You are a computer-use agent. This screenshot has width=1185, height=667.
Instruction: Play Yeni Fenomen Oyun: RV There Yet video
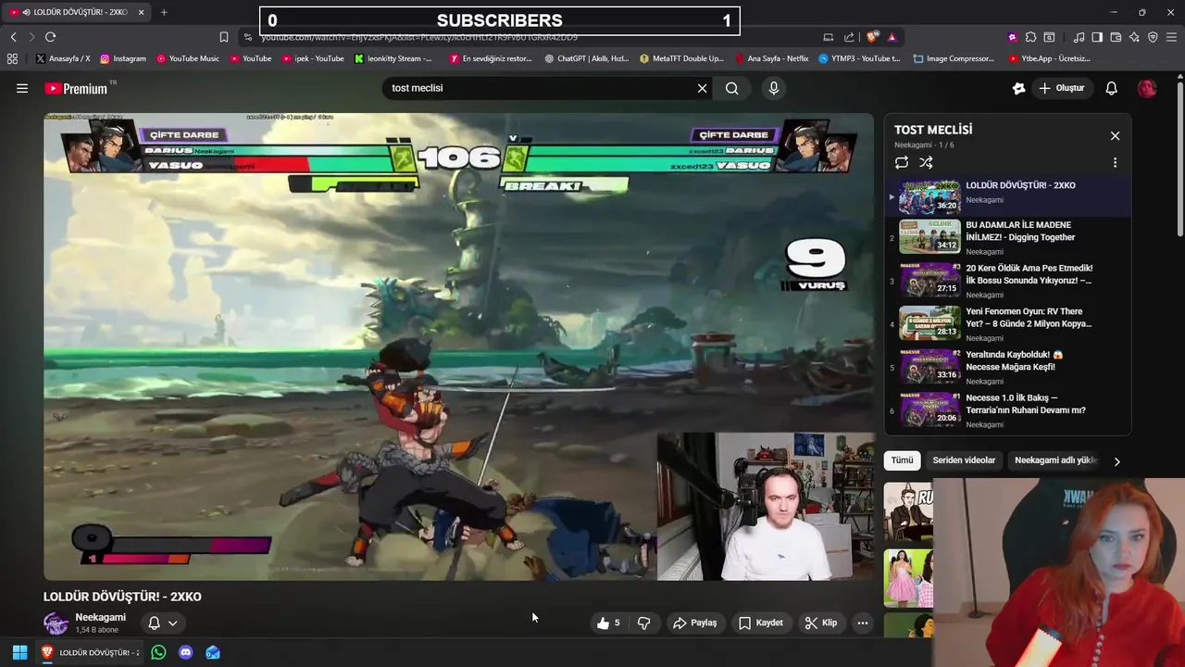(1007, 324)
